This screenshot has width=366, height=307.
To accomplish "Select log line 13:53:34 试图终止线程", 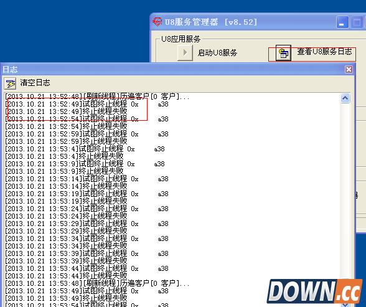I will click(x=87, y=239).
